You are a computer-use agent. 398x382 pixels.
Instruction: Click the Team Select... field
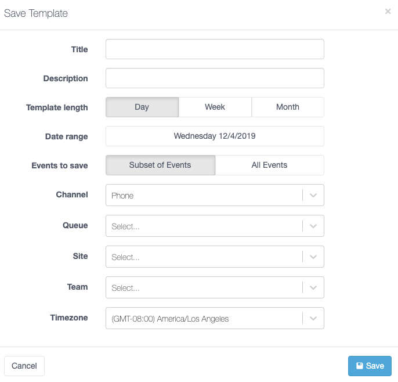click(203, 288)
